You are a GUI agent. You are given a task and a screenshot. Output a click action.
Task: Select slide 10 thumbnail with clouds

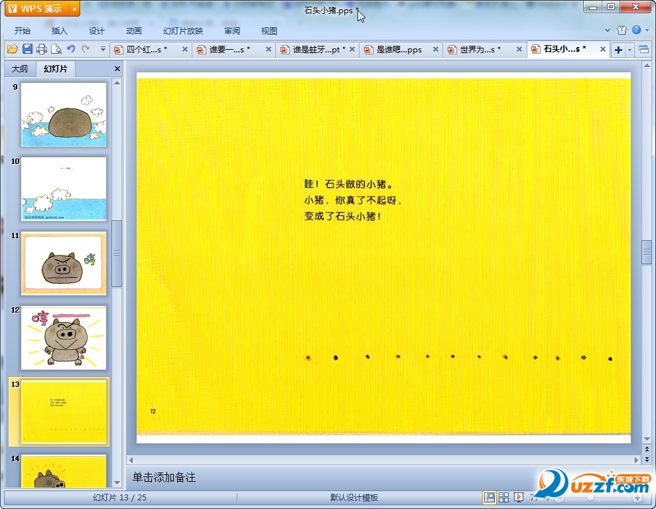pyautogui.click(x=64, y=188)
